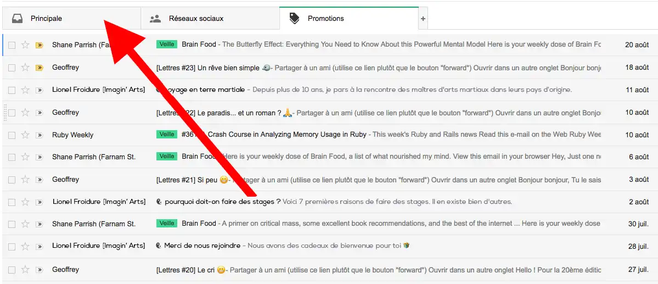Screen dimensions: 658x284
Task: Star the Shane Parrish email from 30 juil.
Action: point(25,224)
